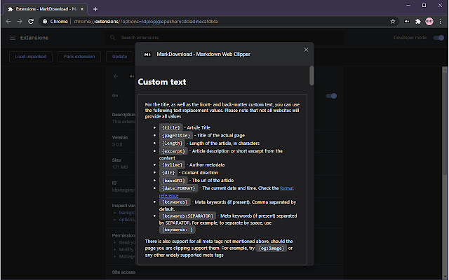Bookmark this page with star icon

click(393, 21)
